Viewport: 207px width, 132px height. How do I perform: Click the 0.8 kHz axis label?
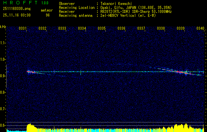point(3,92)
